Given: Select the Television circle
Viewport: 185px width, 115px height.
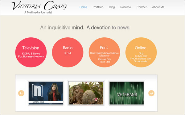Looking at the screenshot, I should click(x=31, y=52).
